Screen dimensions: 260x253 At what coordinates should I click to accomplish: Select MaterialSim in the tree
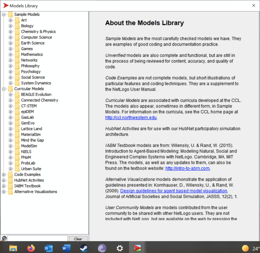coord(31,134)
